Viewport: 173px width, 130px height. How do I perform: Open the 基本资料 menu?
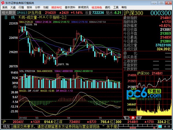point(70,8)
